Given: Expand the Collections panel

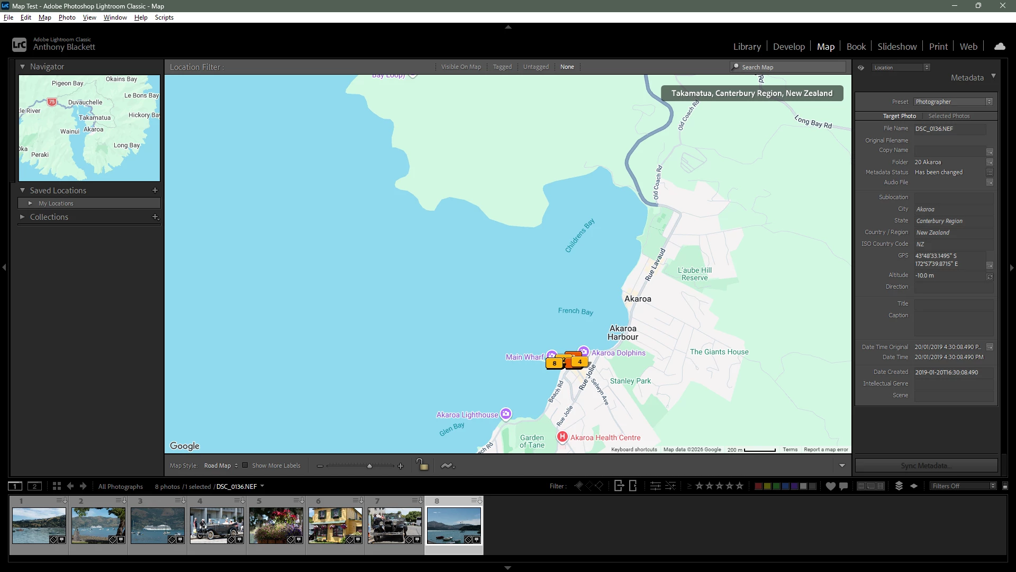Looking at the screenshot, I should 23,217.
